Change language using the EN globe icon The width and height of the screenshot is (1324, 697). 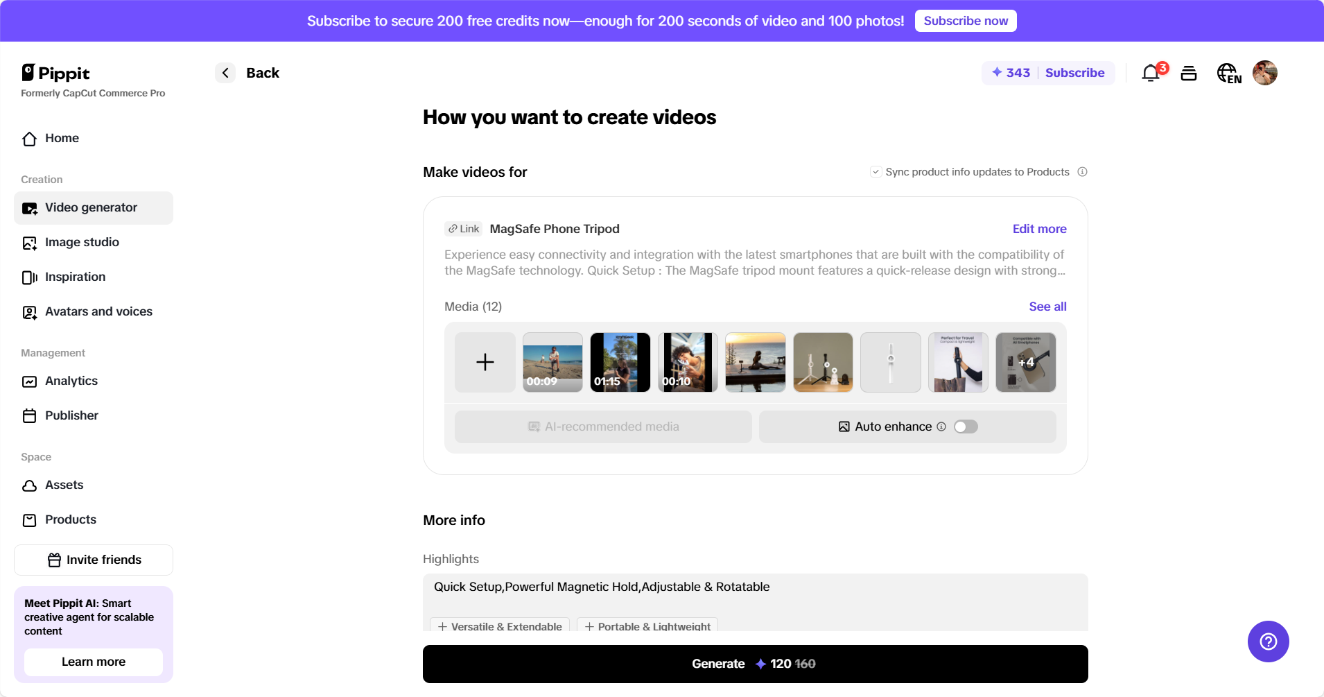(1228, 73)
